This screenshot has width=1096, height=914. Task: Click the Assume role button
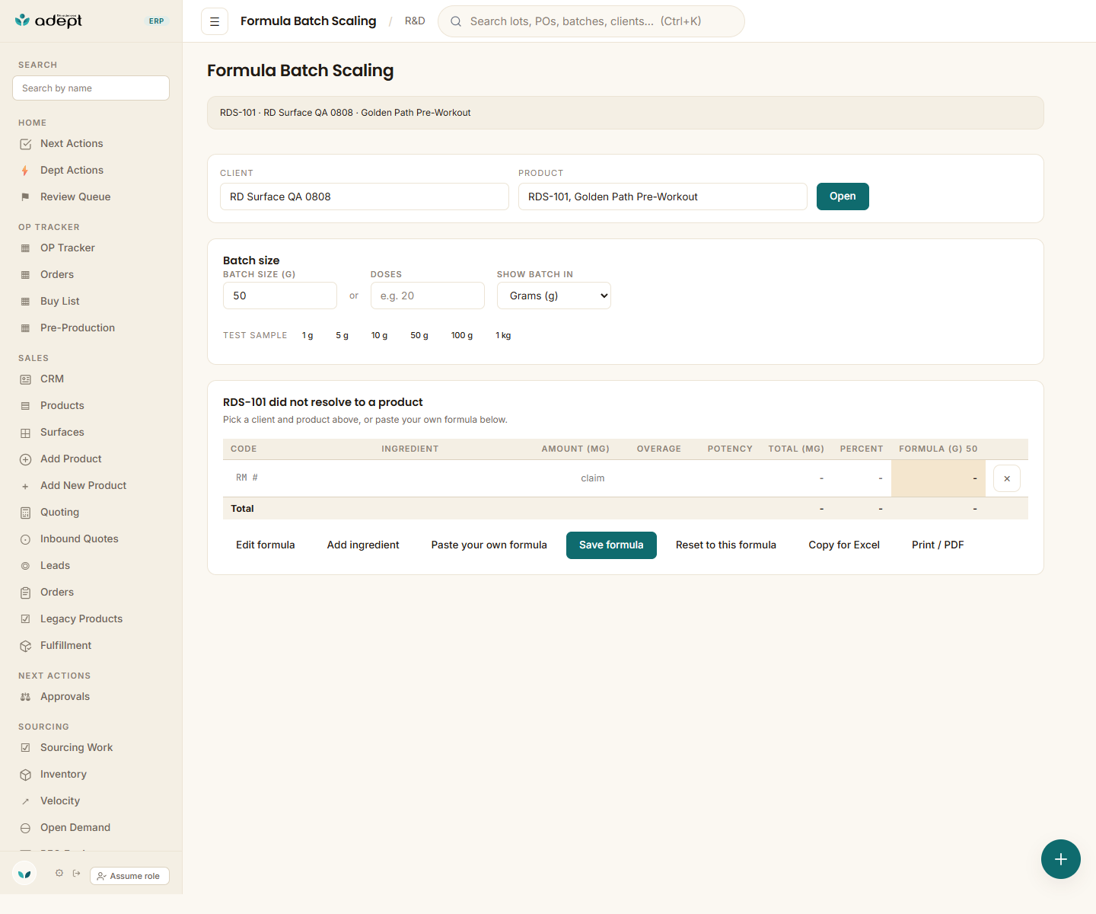click(129, 876)
